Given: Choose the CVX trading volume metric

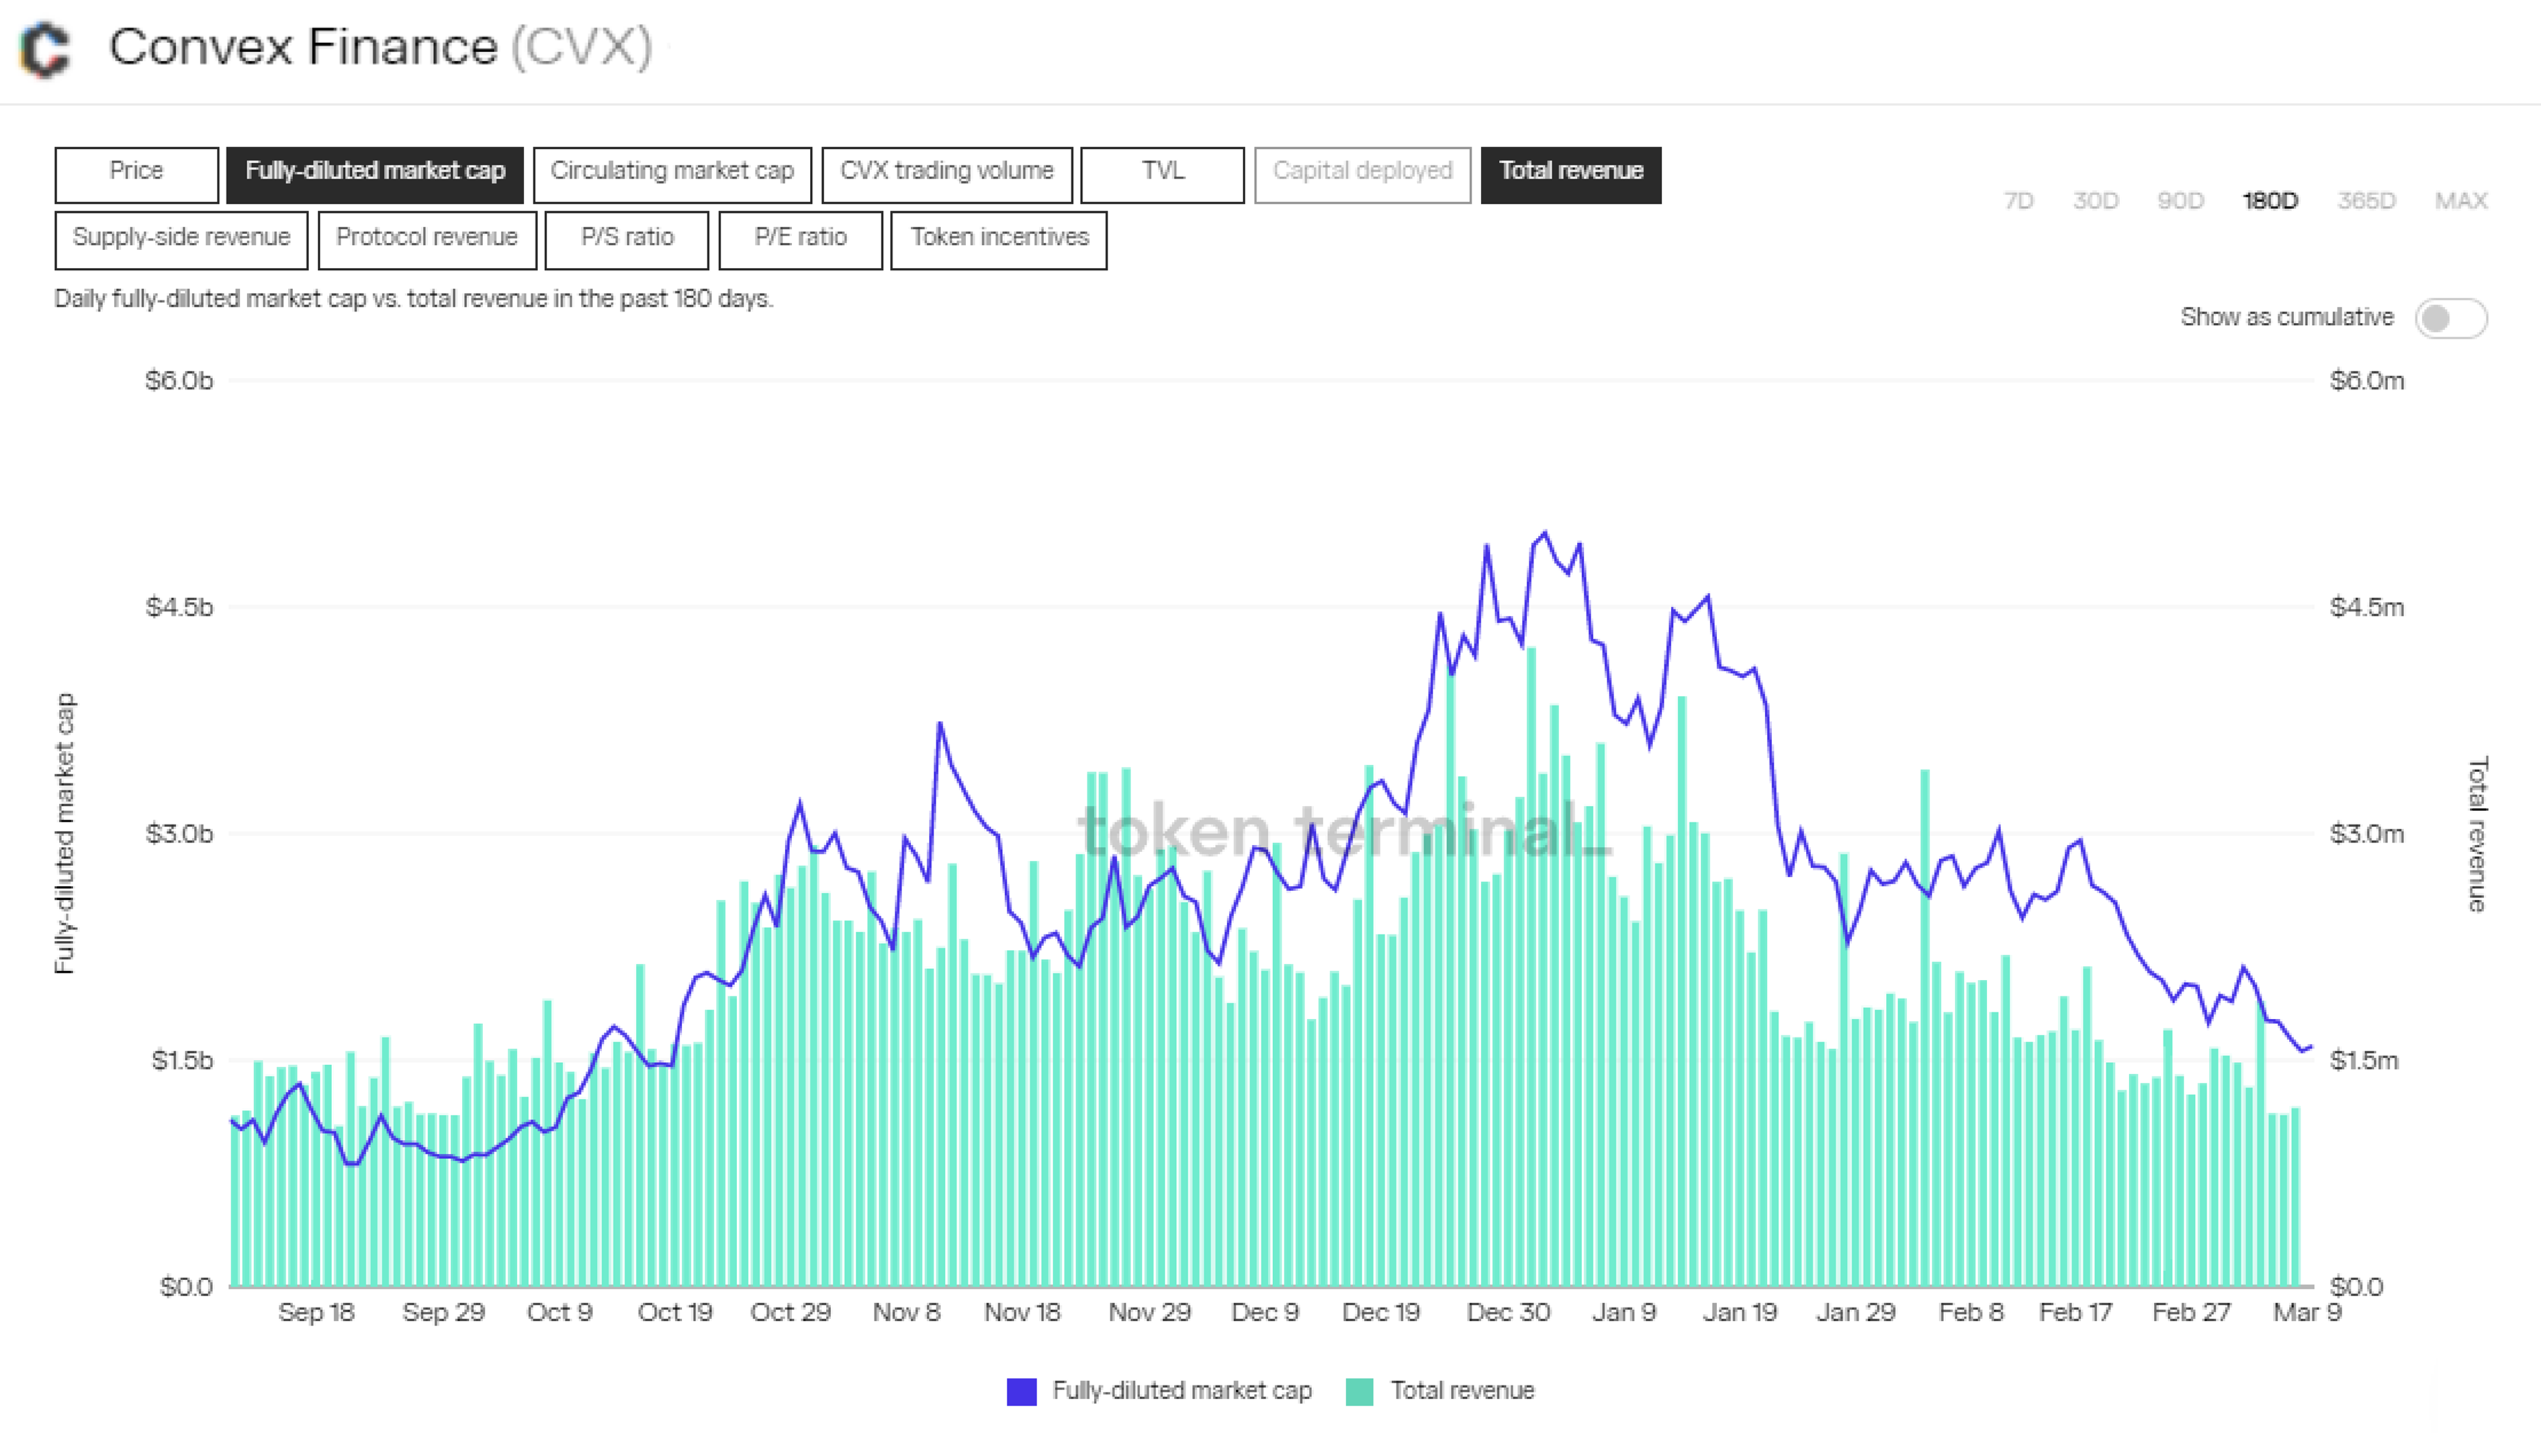Looking at the screenshot, I should [946, 175].
